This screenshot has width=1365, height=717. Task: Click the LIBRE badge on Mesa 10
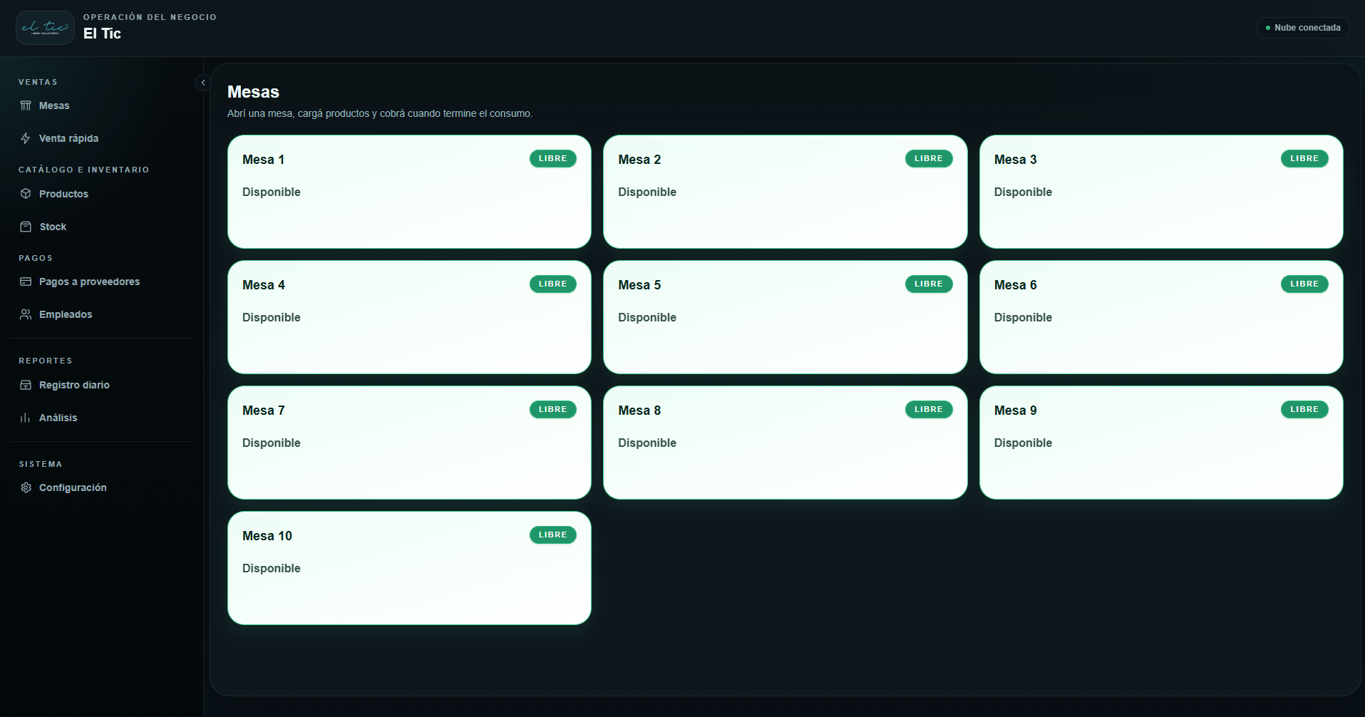(552, 535)
